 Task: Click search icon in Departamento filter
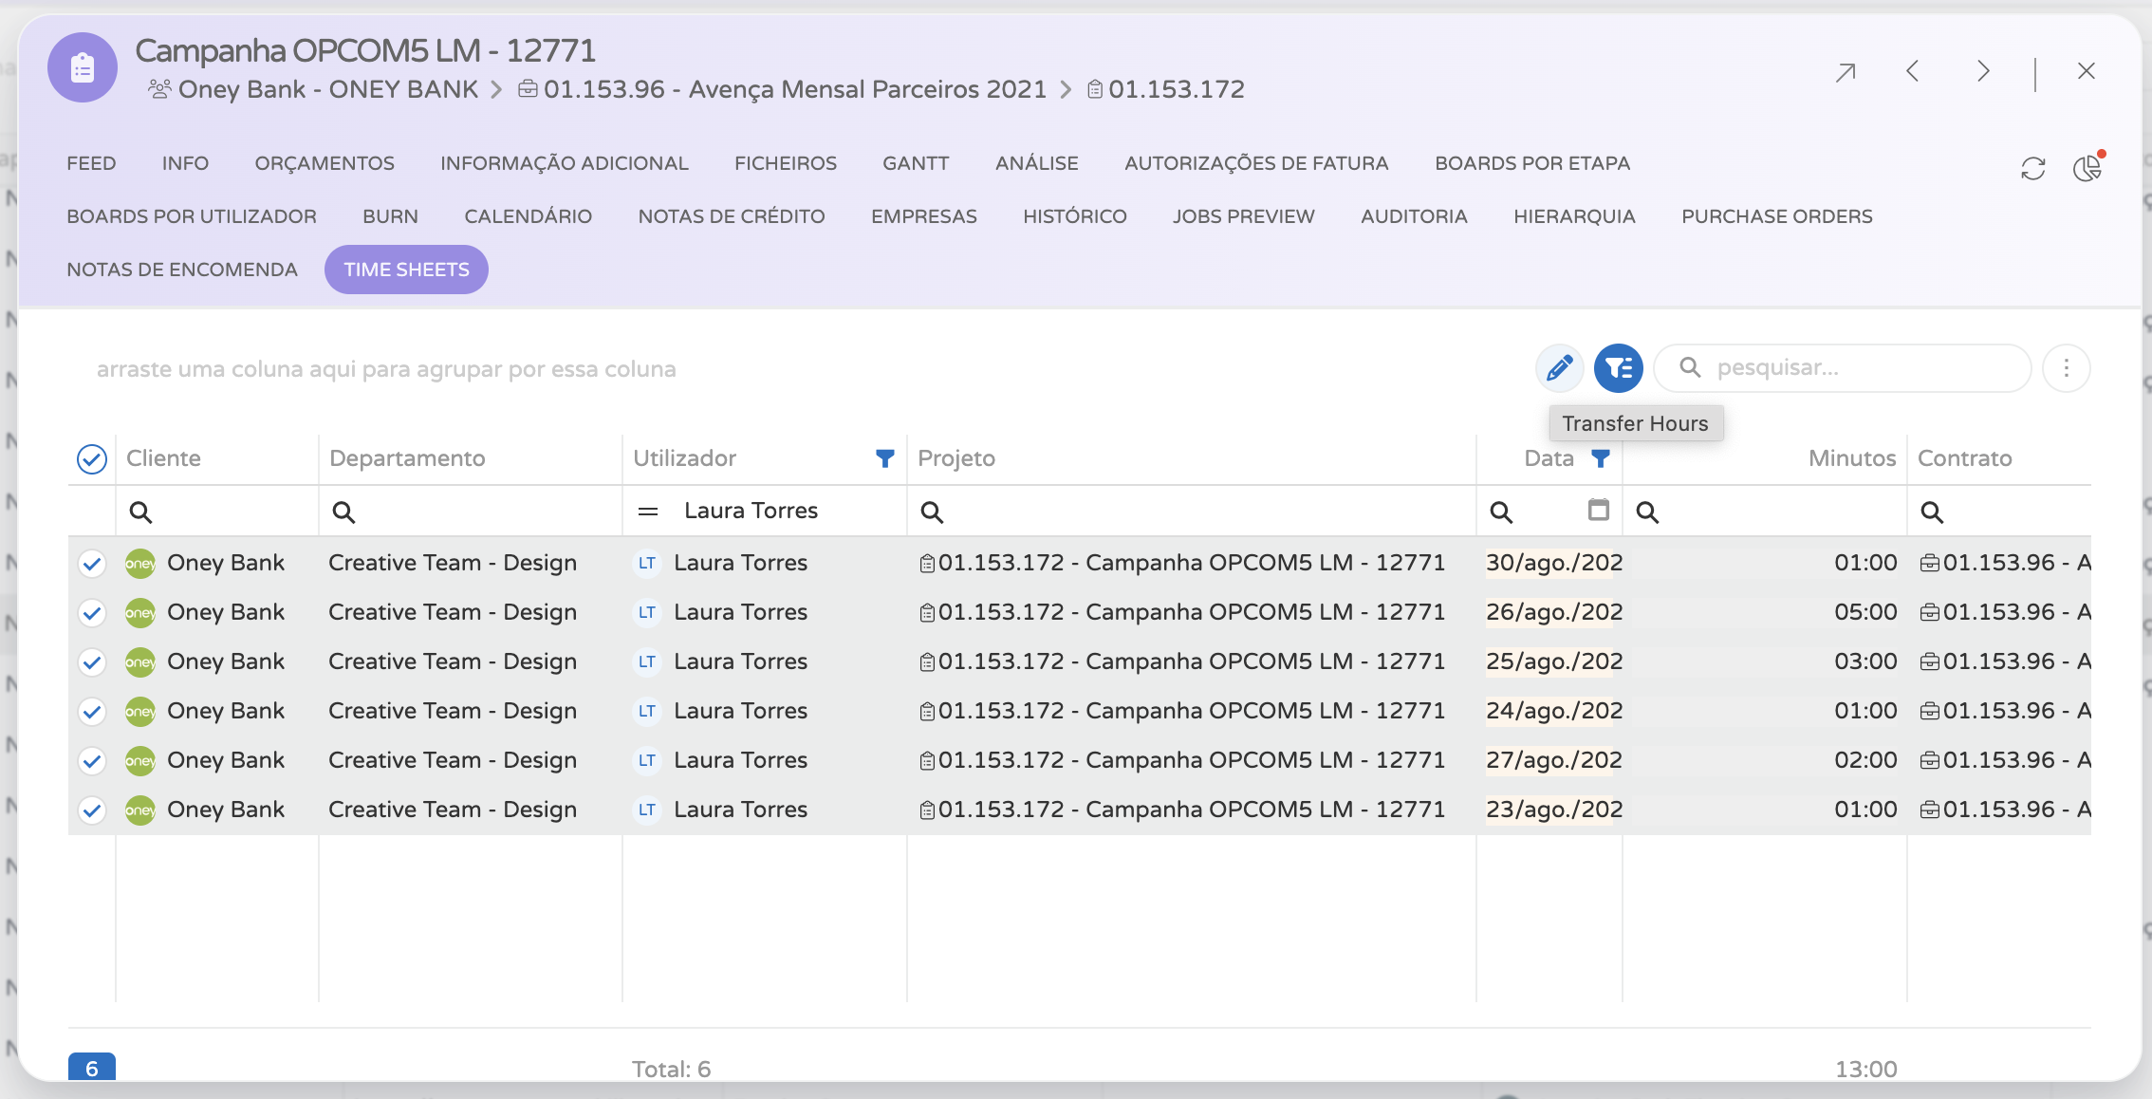[x=343, y=512]
